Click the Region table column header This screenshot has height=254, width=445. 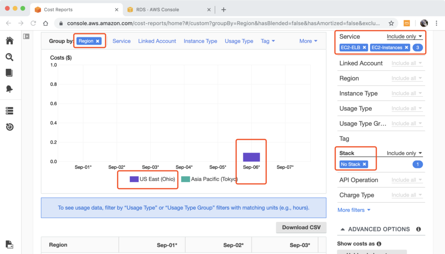(x=80, y=244)
